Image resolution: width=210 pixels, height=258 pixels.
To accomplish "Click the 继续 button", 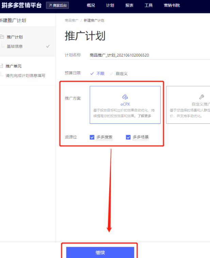I will 100,253.
